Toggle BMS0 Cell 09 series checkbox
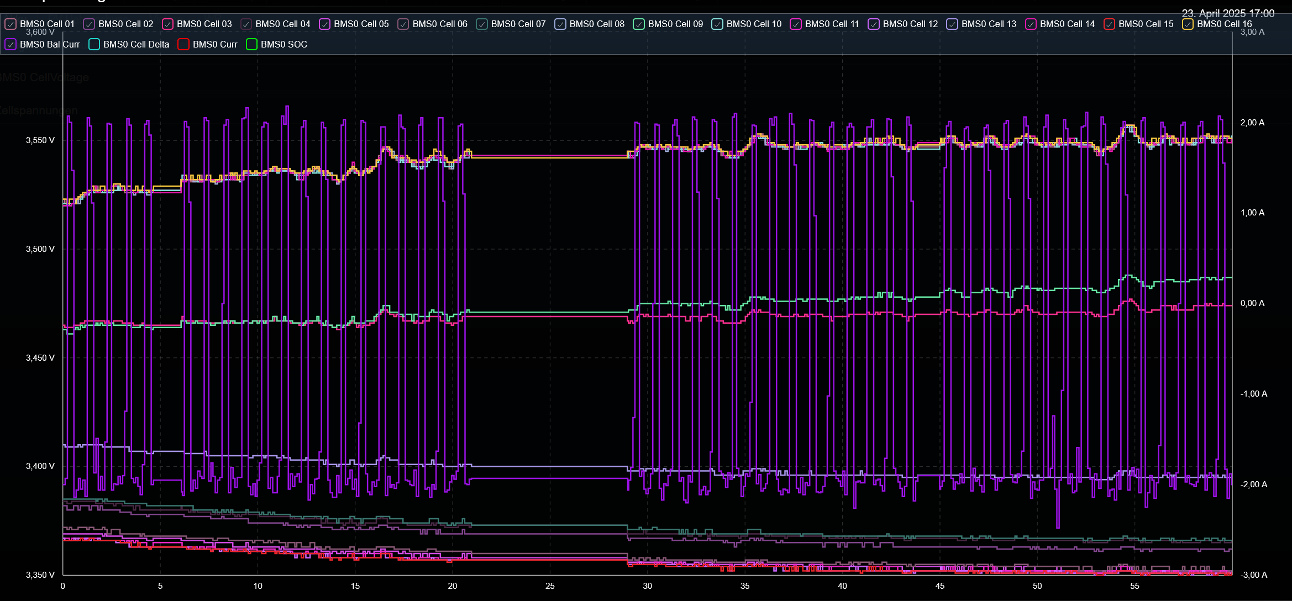1292x601 pixels. (639, 24)
